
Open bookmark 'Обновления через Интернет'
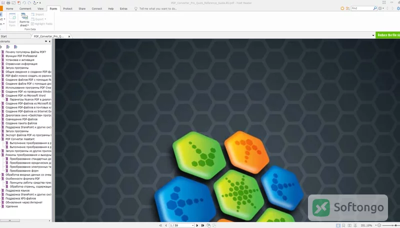pos(24,202)
